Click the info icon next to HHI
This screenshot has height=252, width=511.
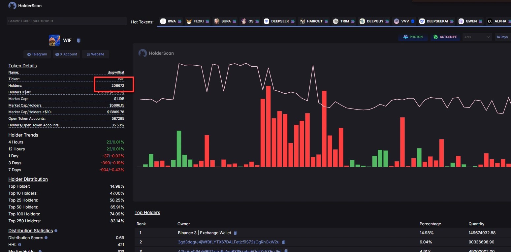point(20,244)
